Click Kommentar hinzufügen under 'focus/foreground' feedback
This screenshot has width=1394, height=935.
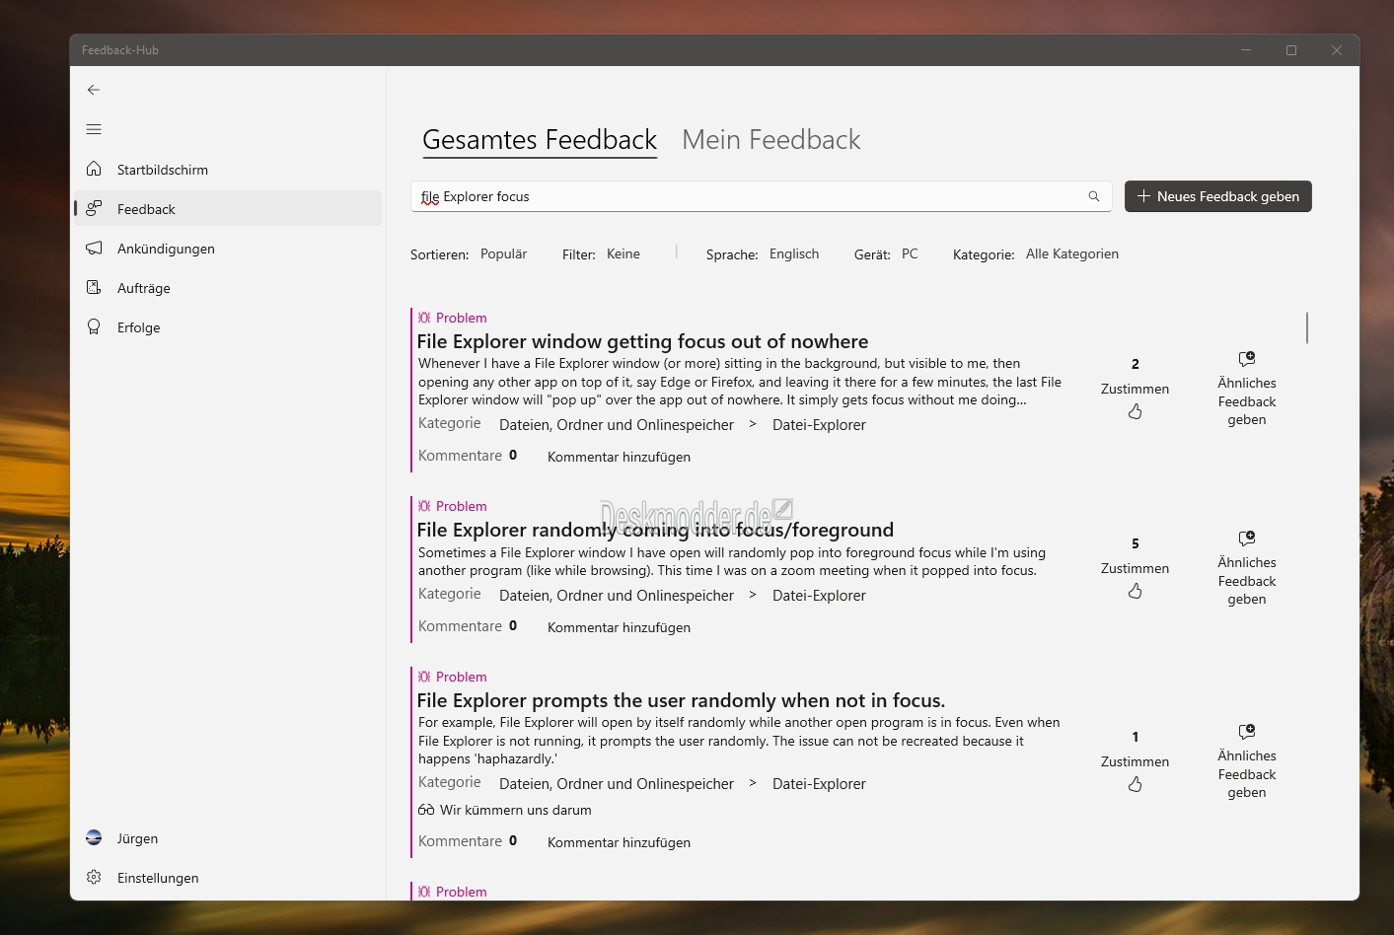pyautogui.click(x=619, y=627)
